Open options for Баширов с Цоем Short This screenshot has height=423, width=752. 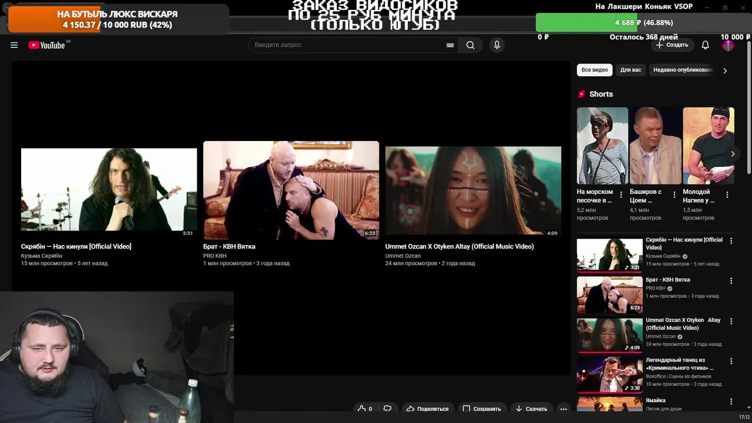(674, 195)
